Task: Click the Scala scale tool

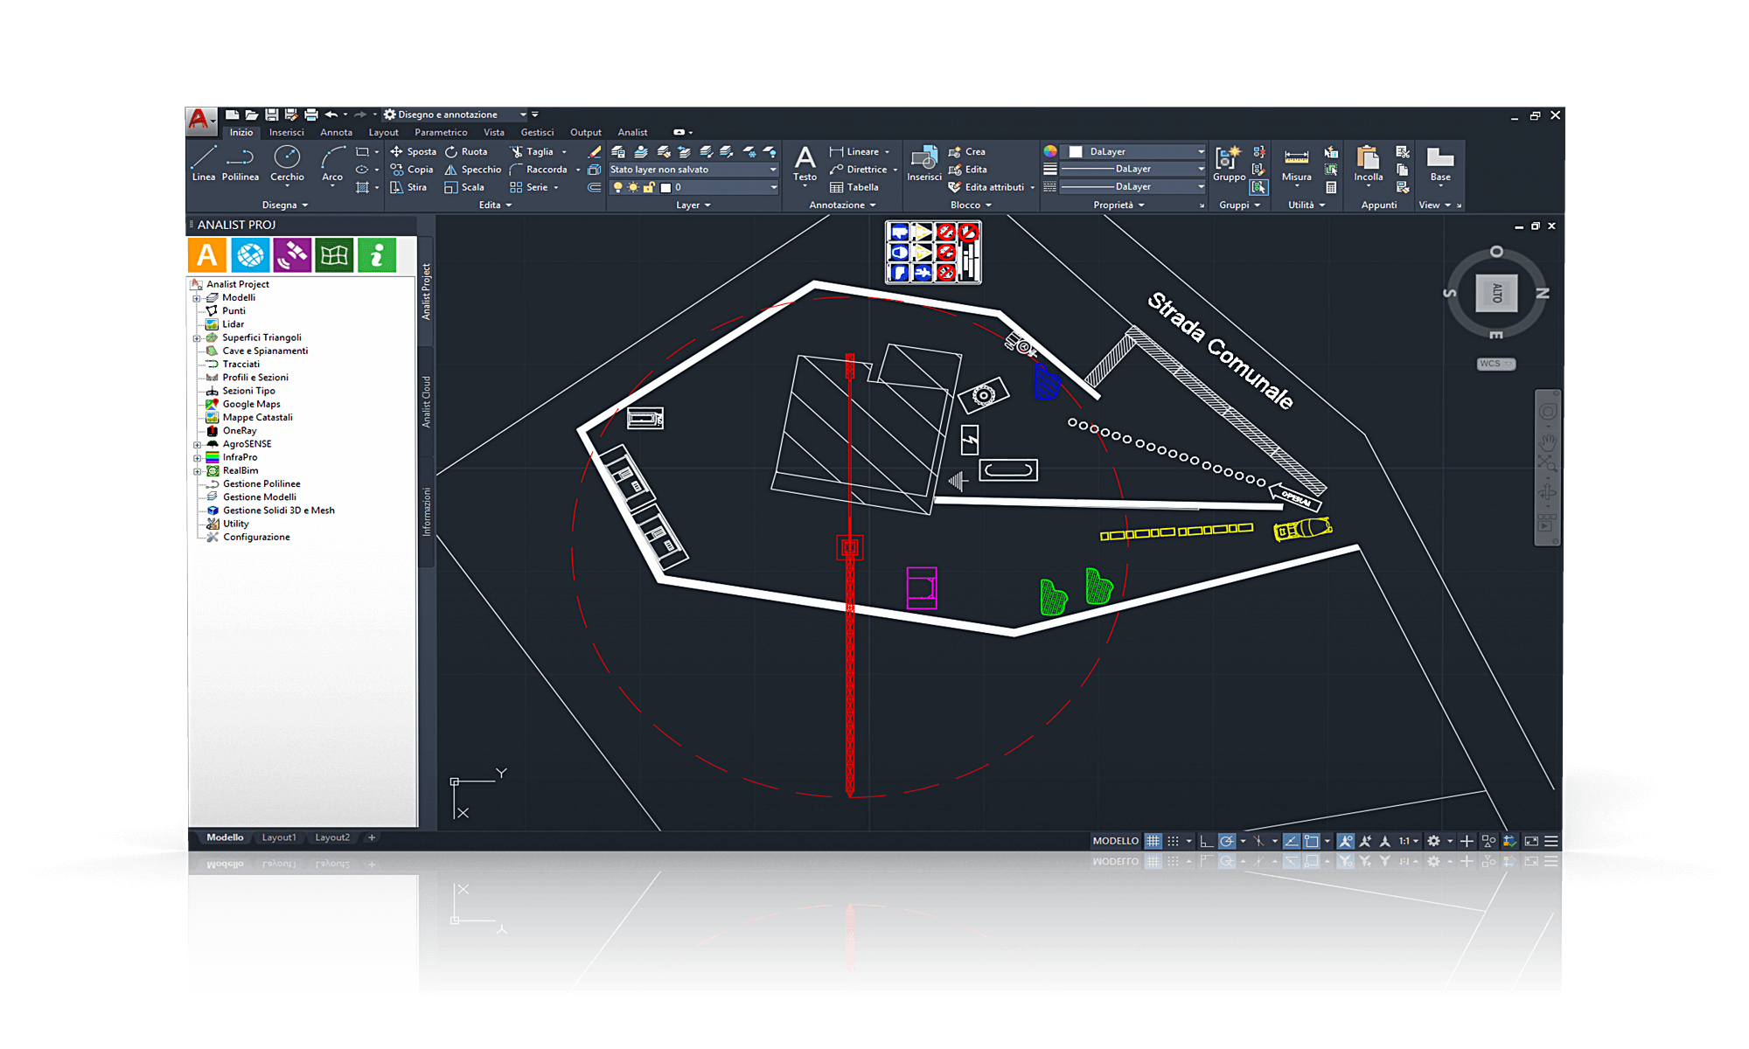Action: (x=464, y=187)
